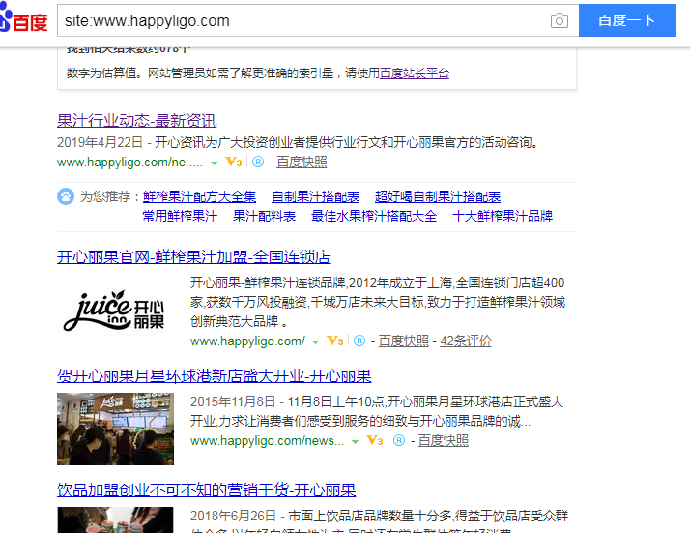Screen dimensions: 690x533
Task: Click V3 badge on the 月星环球港 result
Action: [375, 440]
